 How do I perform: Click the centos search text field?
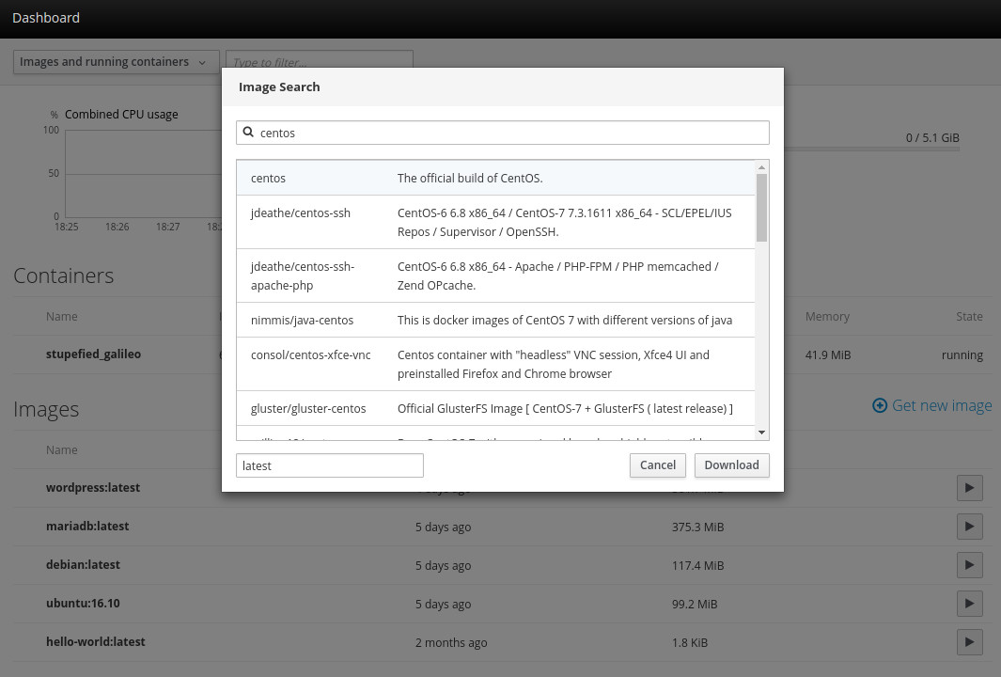(x=503, y=133)
